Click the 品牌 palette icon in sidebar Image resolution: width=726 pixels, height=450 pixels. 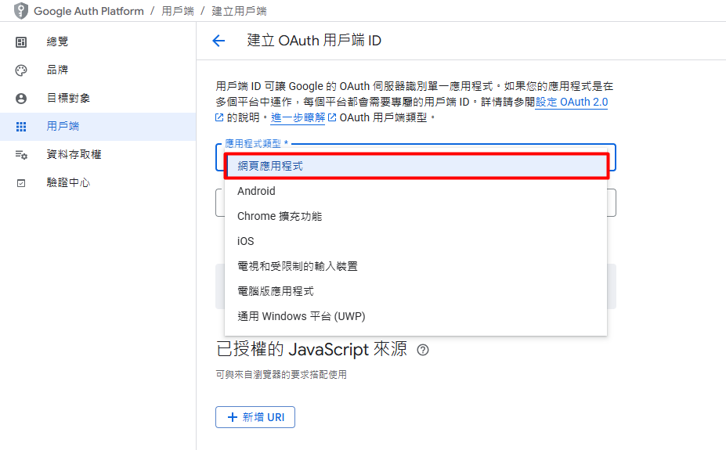click(21, 70)
